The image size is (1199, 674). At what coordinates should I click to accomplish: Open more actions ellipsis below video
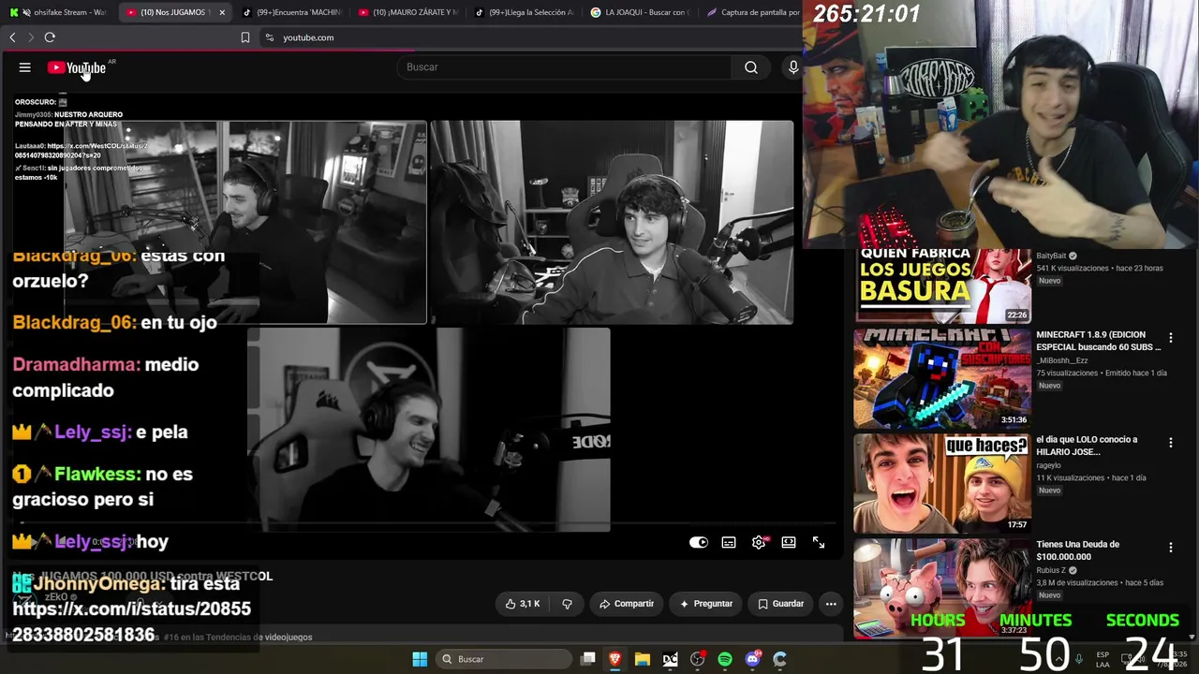831,604
